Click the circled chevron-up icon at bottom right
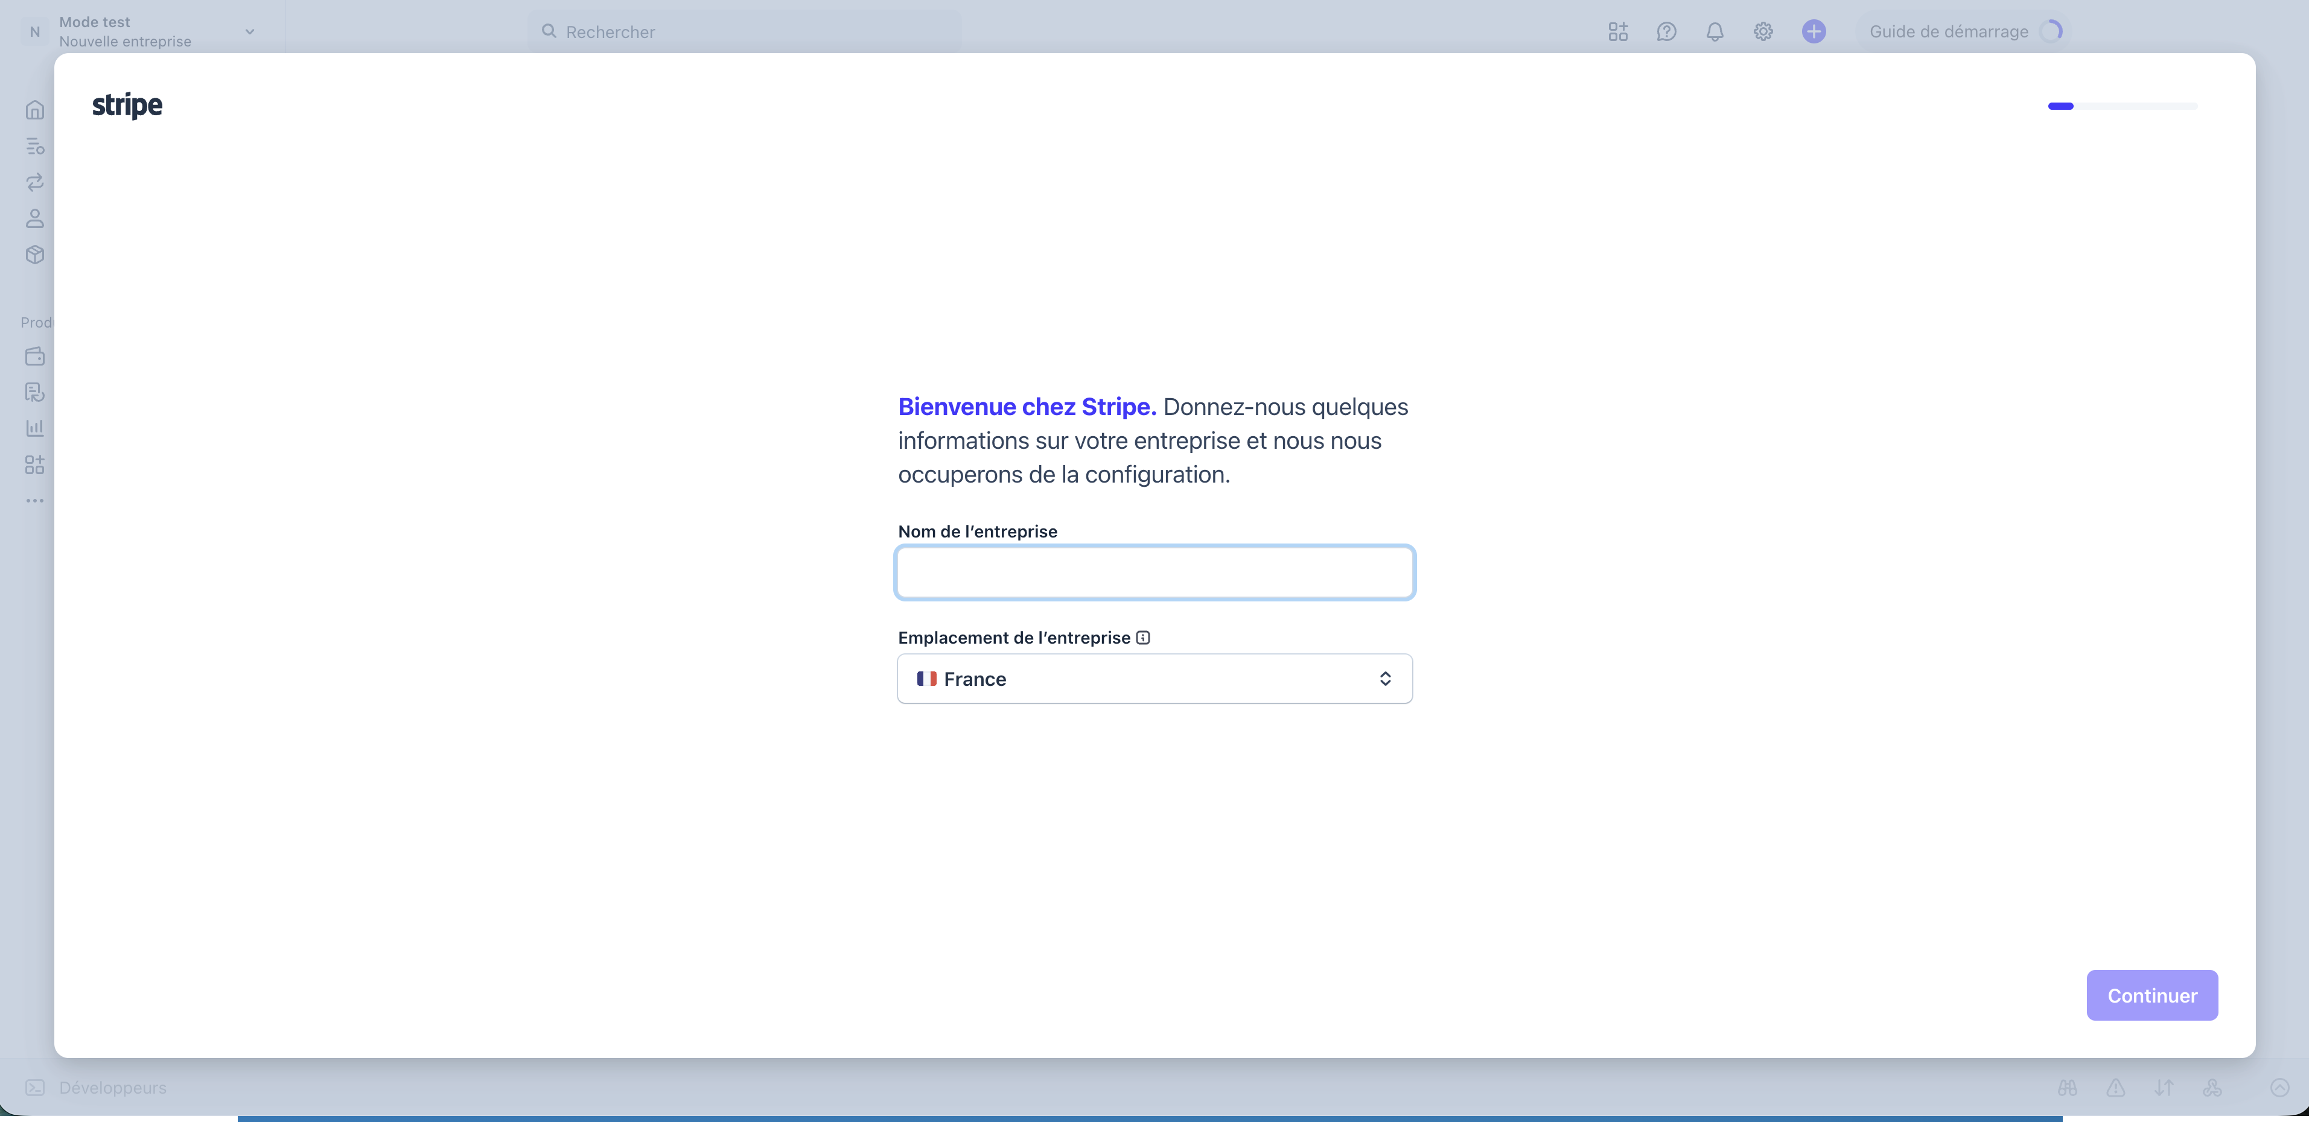The image size is (2309, 1122). (2280, 1087)
